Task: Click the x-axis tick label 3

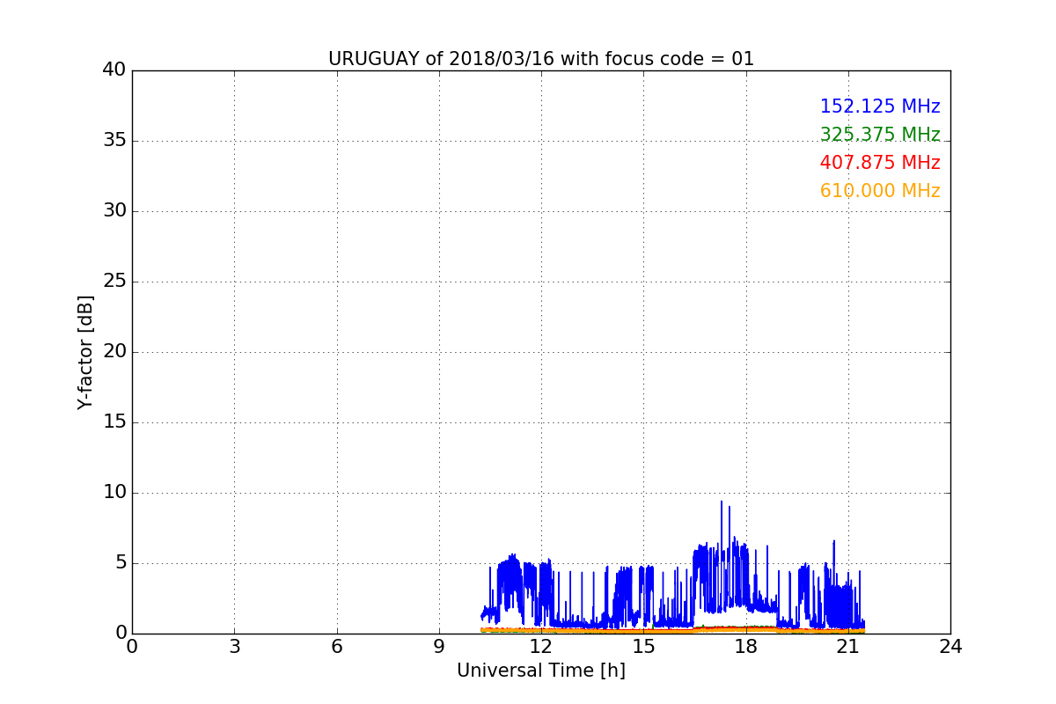Action: tap(234, 647)
